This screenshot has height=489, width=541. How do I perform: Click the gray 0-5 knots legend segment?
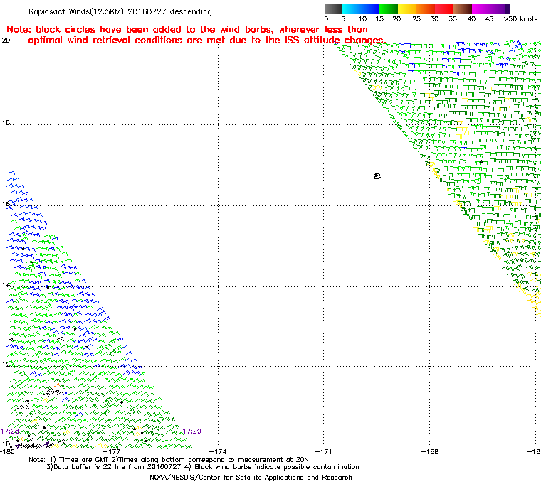pyautogui.click(x=333, y=9)
